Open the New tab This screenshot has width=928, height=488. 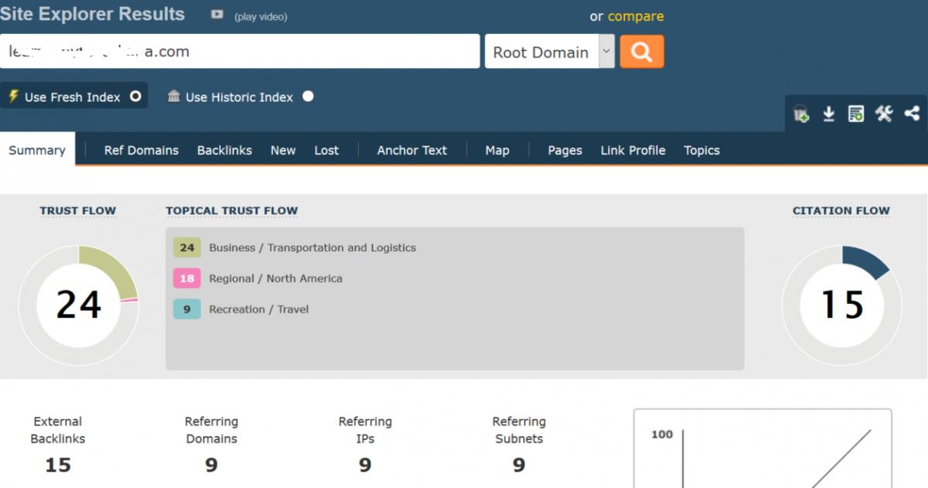click(283, 150)
